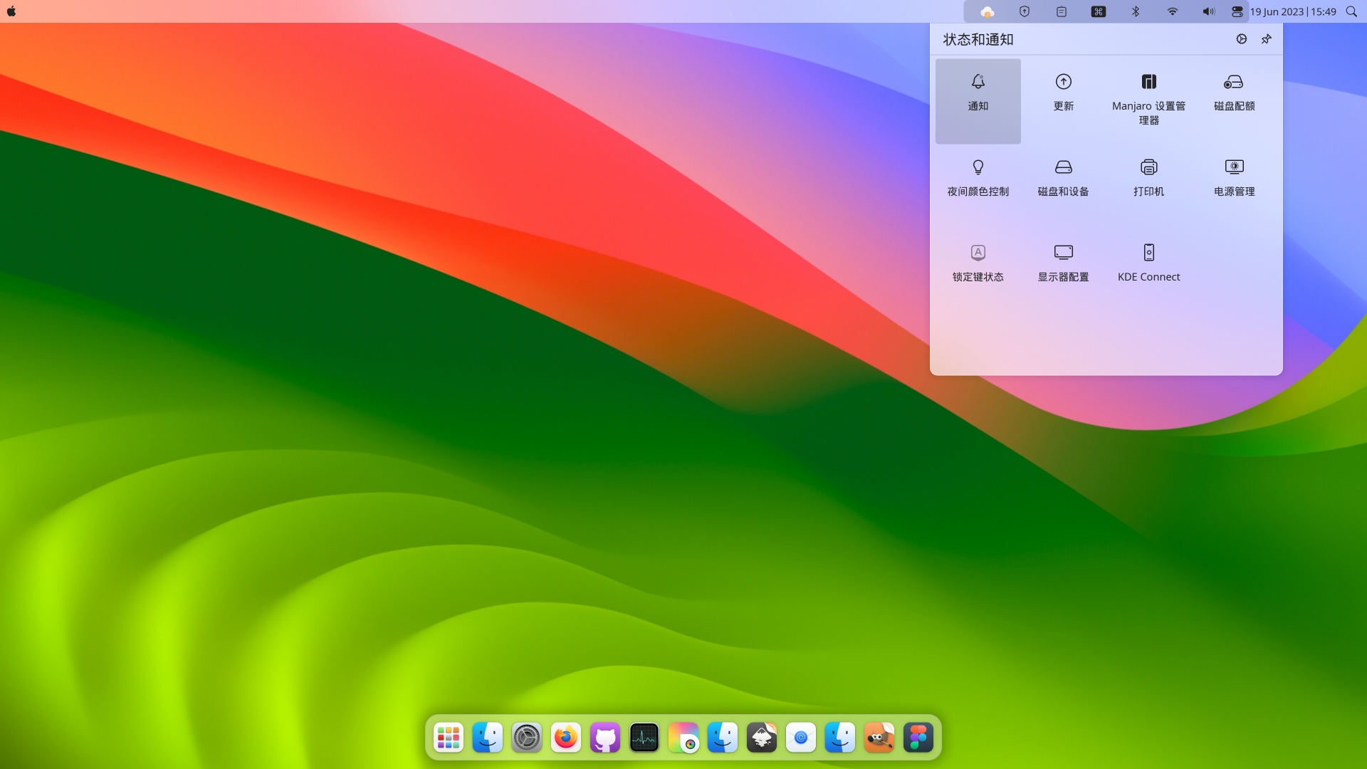The image size is (1367, 769).
Task: Open 夜间颜色控制 night color control
Action: [978, 187]
